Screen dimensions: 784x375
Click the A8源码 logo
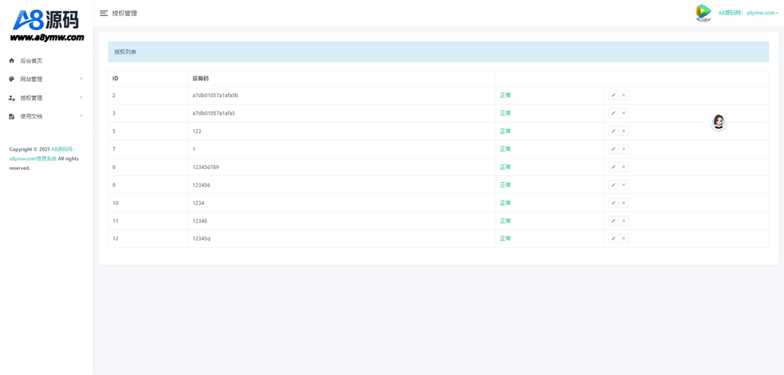pyautogui.click(x=47, y=25)
